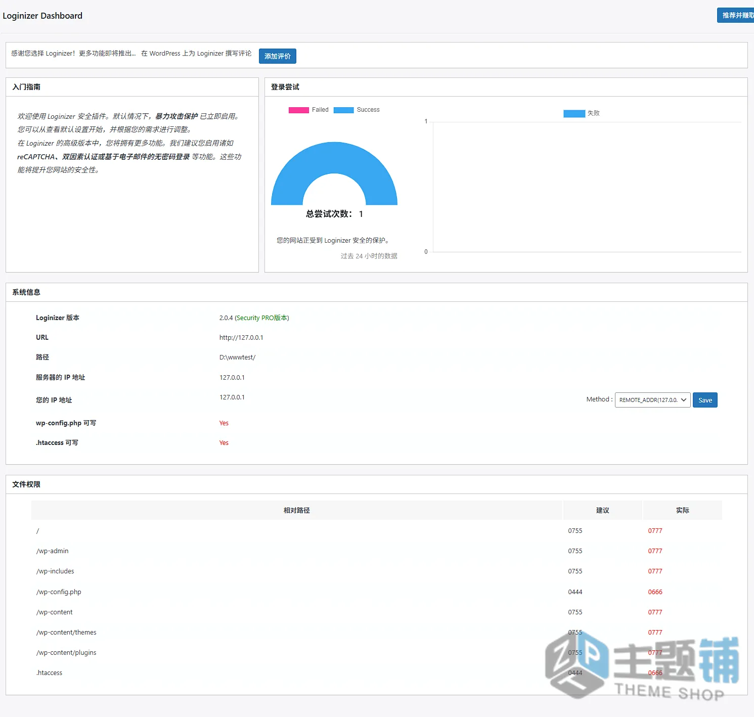Select the 登录尝试 panel title

(285, 87)
